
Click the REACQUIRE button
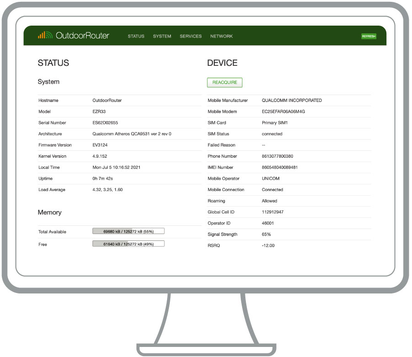225,82
